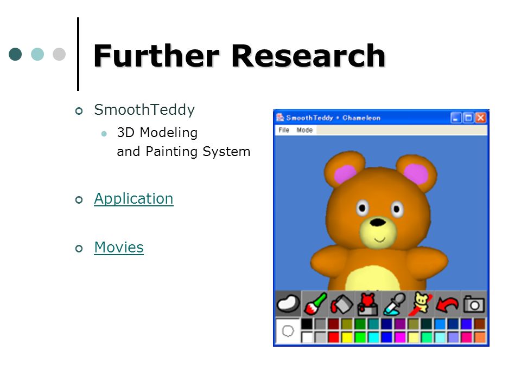This screenshot has height=390, width=521.
Task: Pick the teal color swatch
Action: [x=373, y=324]
